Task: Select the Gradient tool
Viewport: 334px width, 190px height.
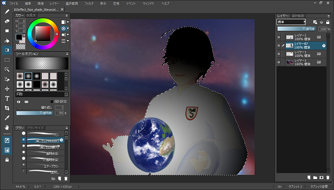Action: coord(7,50)
